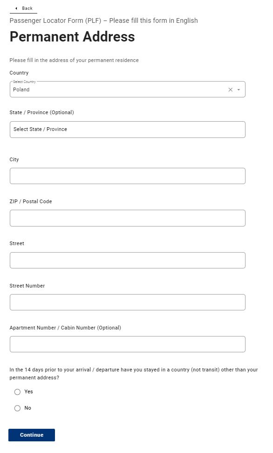Image resolution: width=273 pixels, height=453 pixels.
Task: Focus the Street Number input field
Action: tap(127, 302)
